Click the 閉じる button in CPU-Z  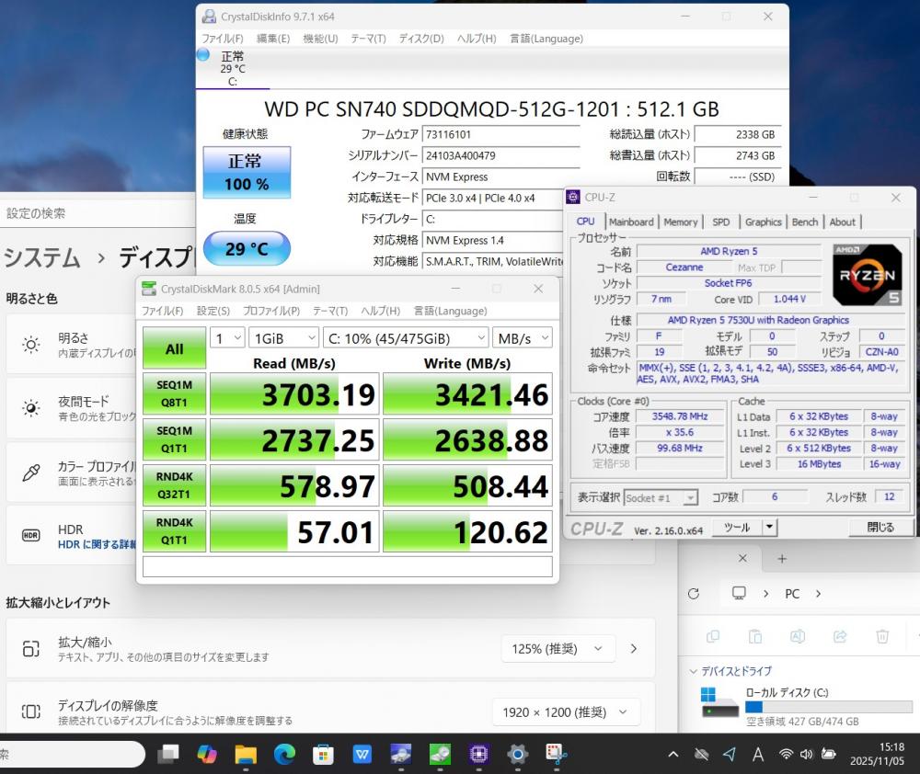[880, 528]
